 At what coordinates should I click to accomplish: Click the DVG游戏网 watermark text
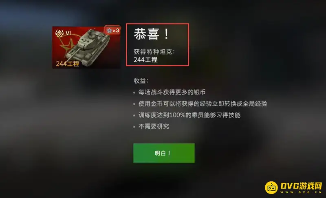click(301, 185)
